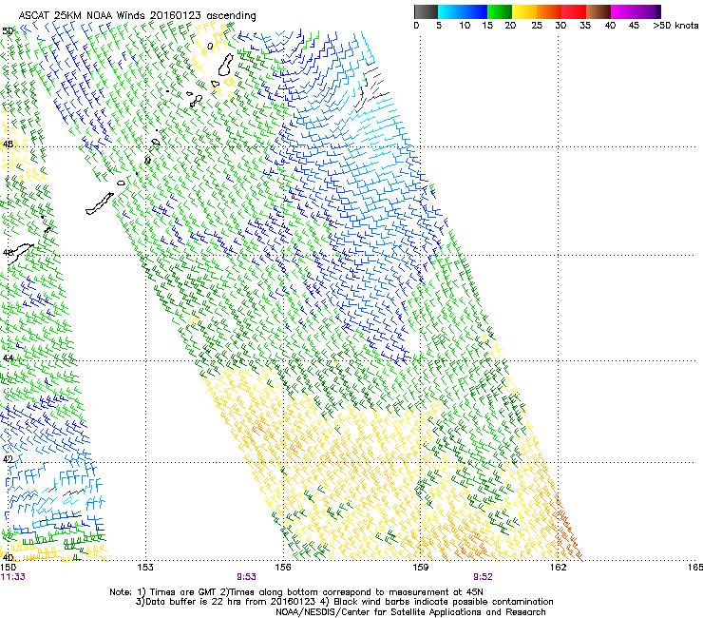
Task: Click latitude label '50'
Action: click(8, 31)
